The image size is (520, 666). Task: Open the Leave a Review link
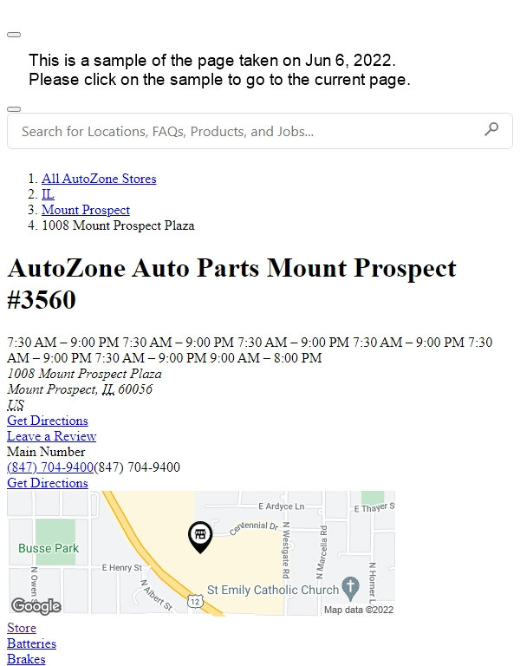coord(52,436)
